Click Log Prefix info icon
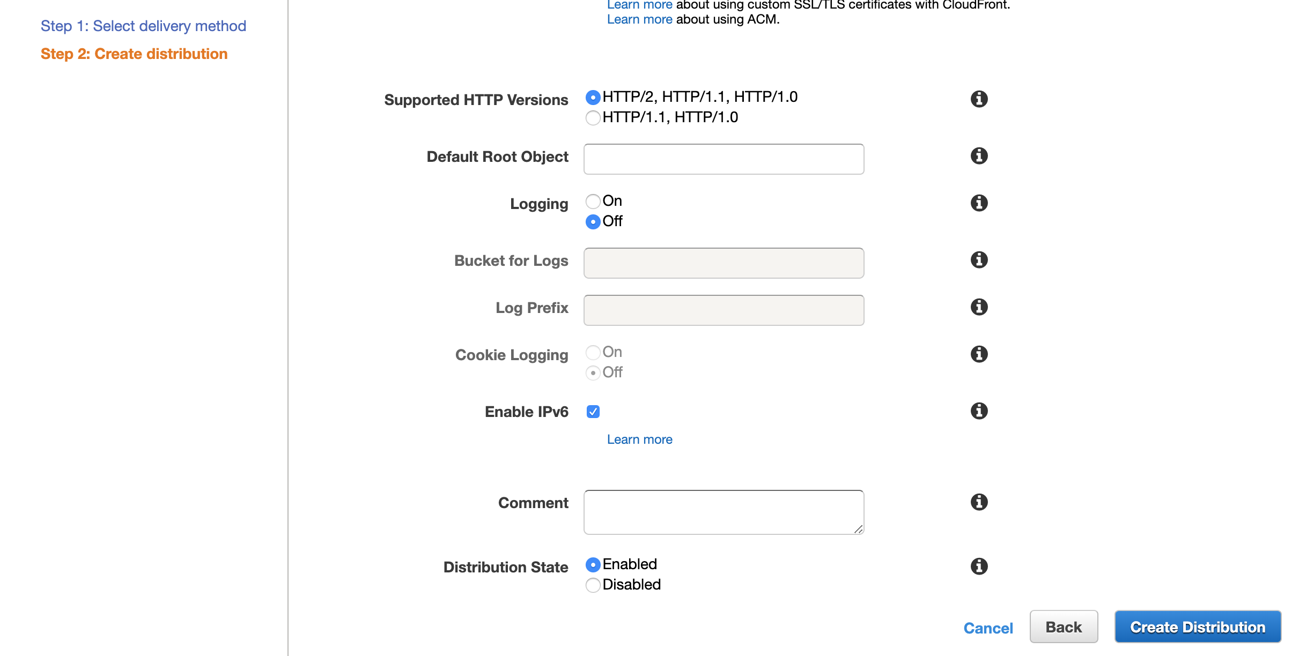 coord(979,307)
